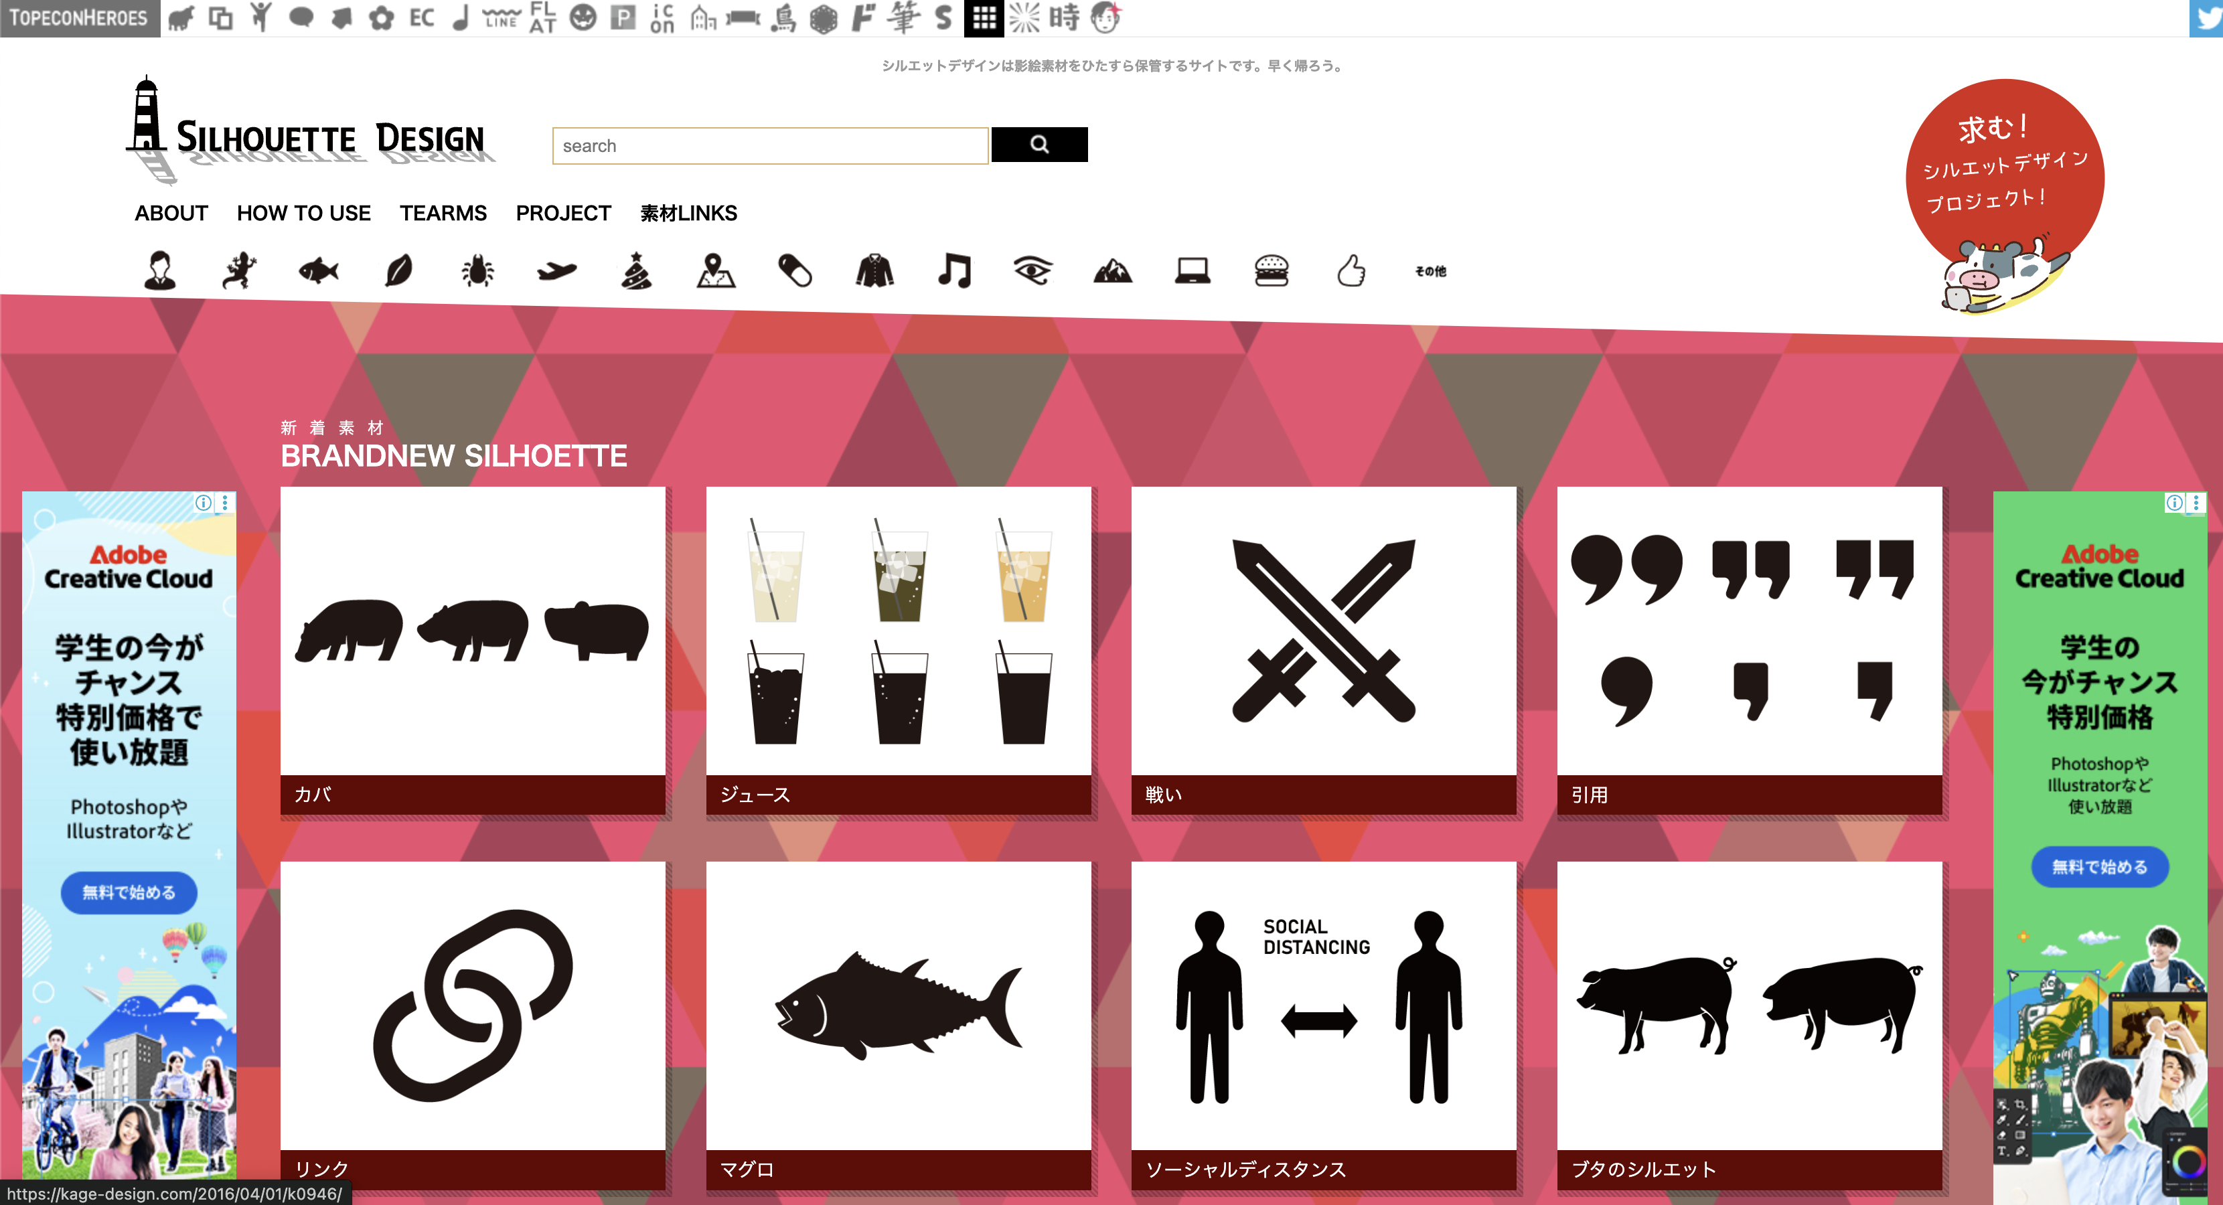
Task: Select the hamburger food category icon
Action: pyautogui.click(x=1271, y=271)
